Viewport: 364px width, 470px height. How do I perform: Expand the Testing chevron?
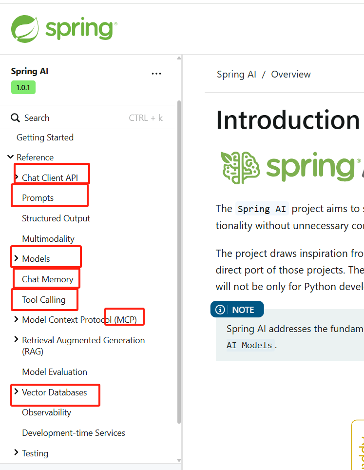[x=17, y=452]
